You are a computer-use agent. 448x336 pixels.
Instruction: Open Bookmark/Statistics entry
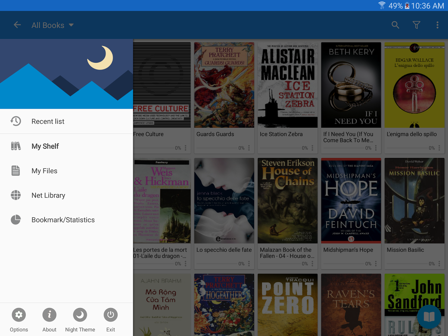click(x=66, y=220)
